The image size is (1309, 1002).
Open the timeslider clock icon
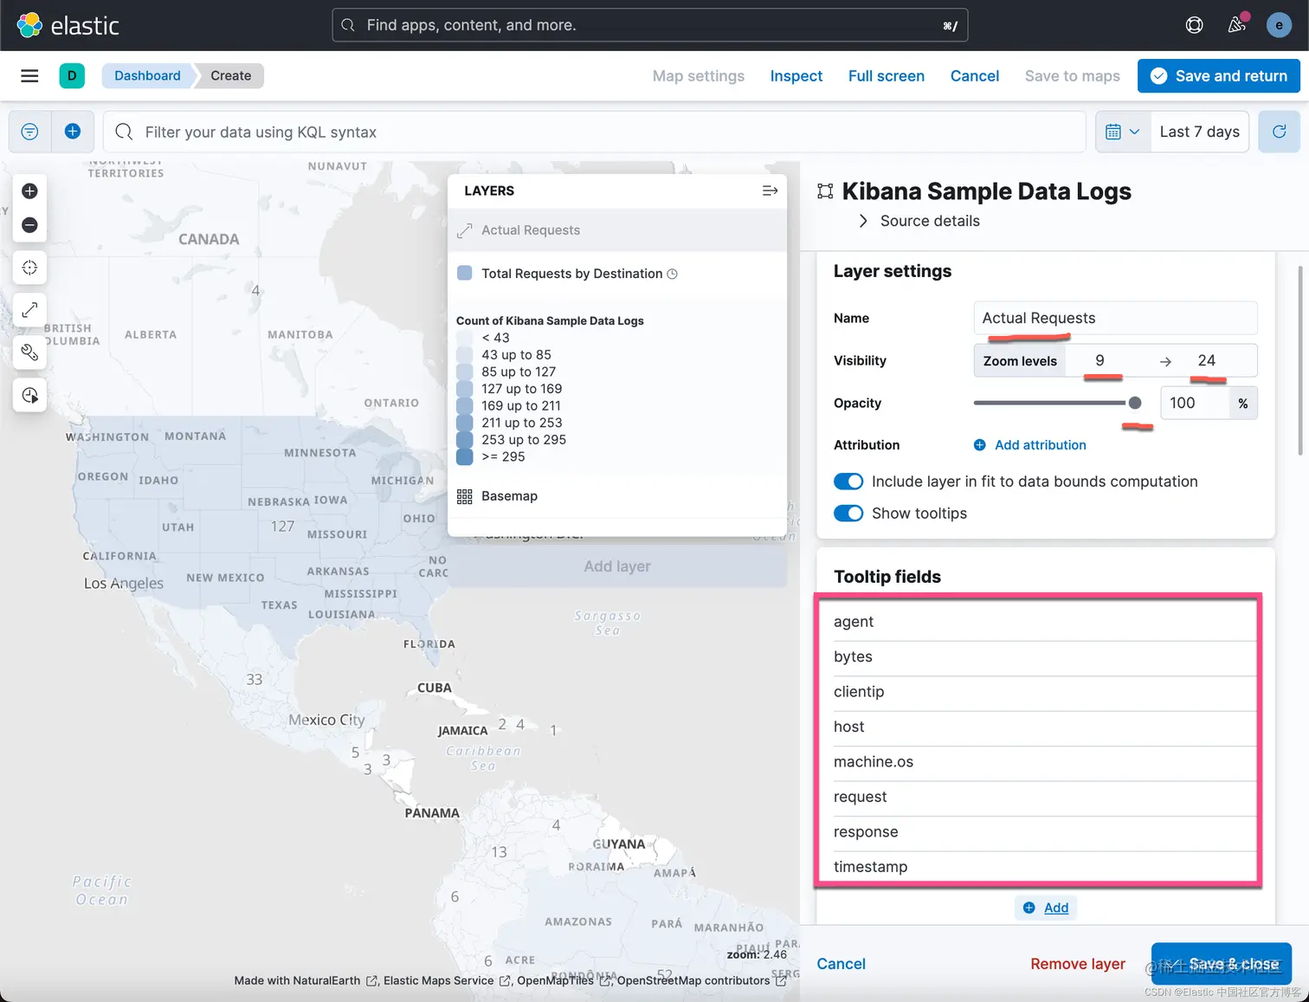29,396
